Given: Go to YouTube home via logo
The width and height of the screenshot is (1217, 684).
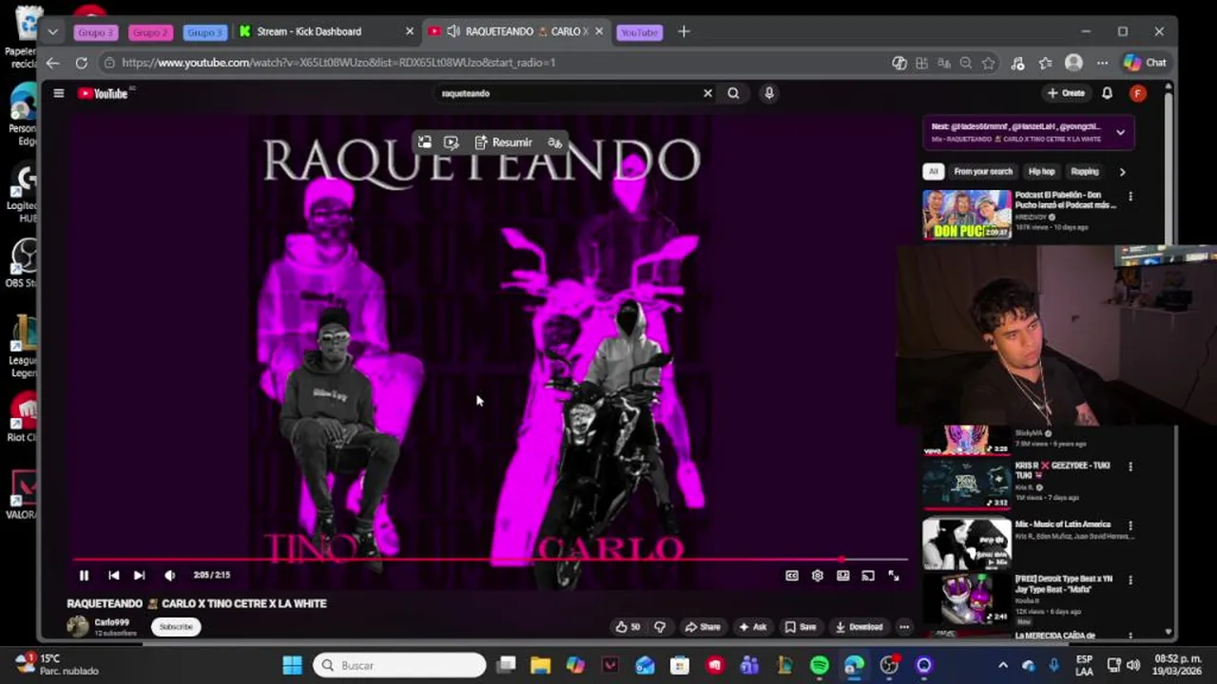Looking at the screenshot, I should coord(103,93).
